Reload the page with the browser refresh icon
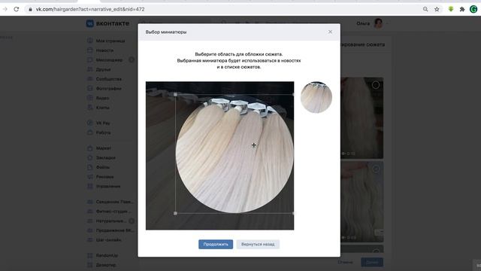 point(17,9)
